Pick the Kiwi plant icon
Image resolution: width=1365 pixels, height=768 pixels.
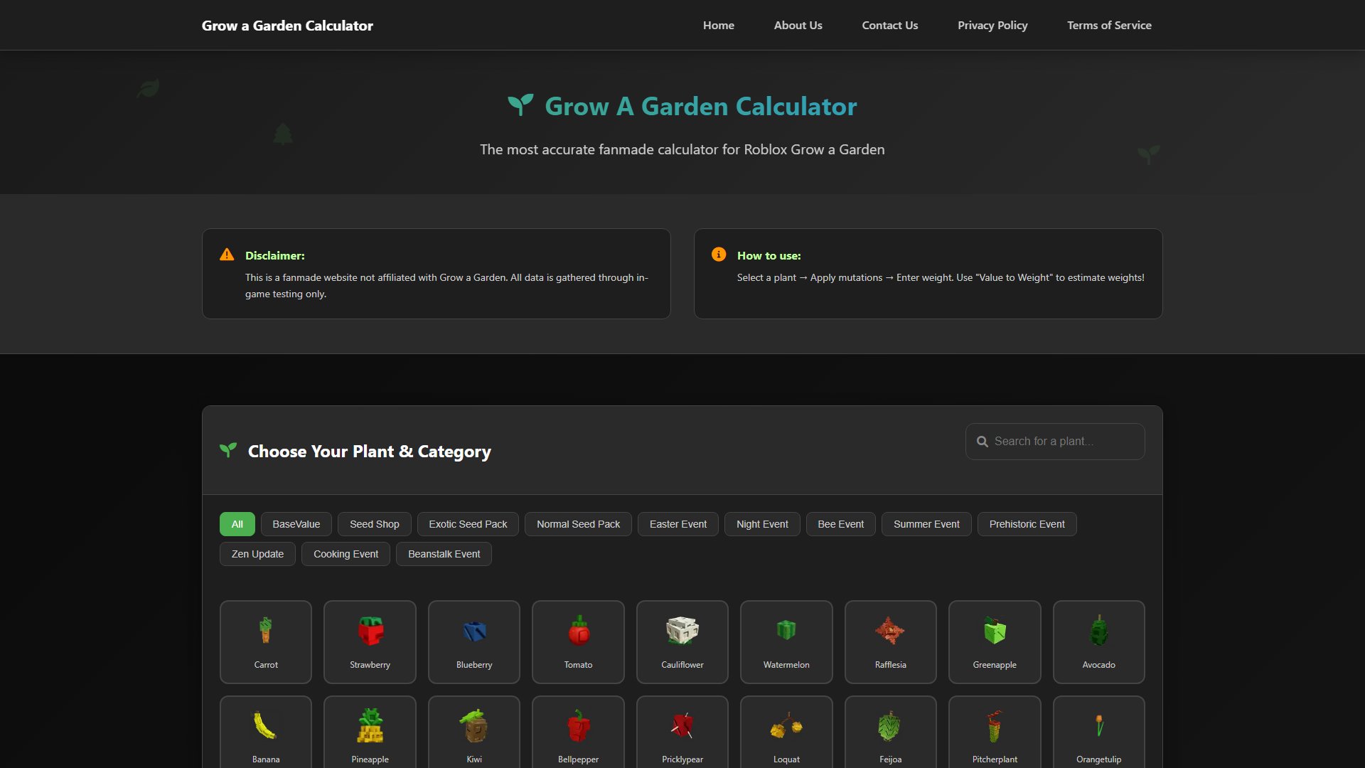tap(474, 726)
